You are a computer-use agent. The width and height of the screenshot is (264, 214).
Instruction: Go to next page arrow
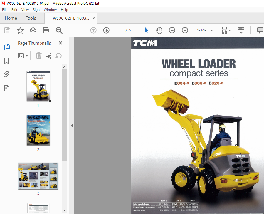point(106,30)
